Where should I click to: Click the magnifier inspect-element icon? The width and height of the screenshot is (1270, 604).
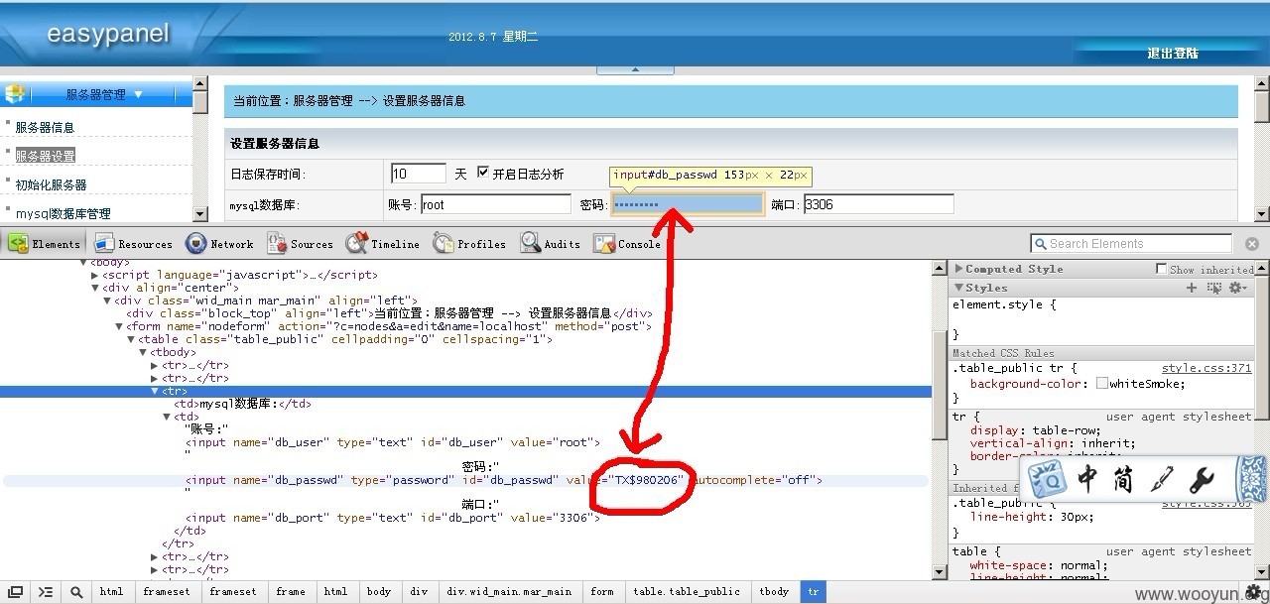coord(76,592)
